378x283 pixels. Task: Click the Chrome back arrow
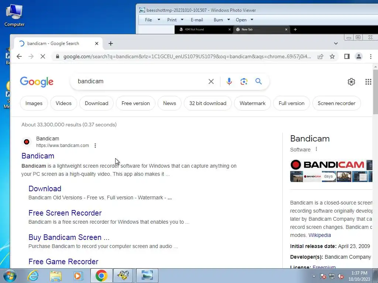[x=19, y=56]
